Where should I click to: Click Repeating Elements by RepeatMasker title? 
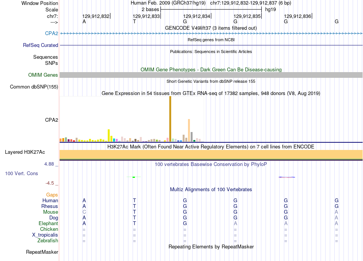(x=211, y=246)
